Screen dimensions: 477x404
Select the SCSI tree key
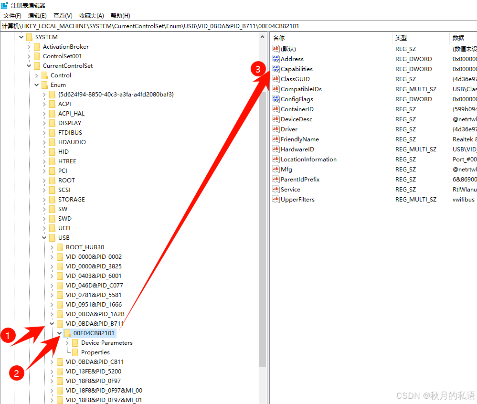[x=64, y=190]
